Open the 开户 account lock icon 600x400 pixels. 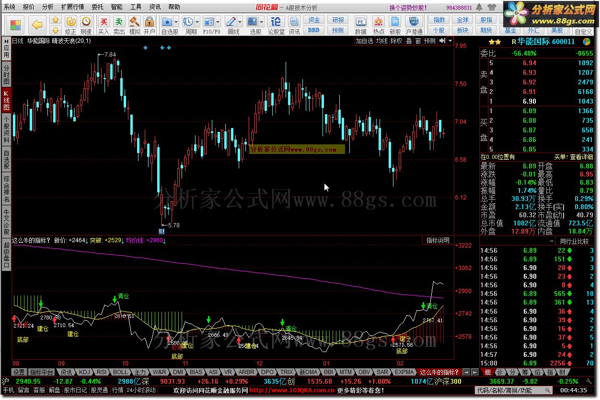[150, 25]
